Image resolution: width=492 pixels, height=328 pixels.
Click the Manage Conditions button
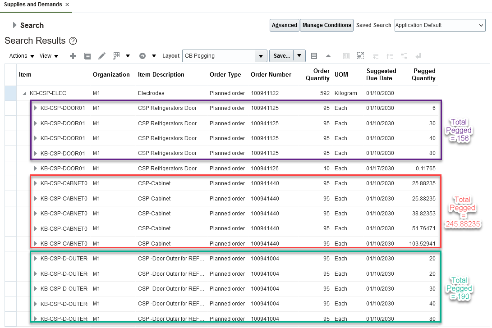click(x=326, y=25)
